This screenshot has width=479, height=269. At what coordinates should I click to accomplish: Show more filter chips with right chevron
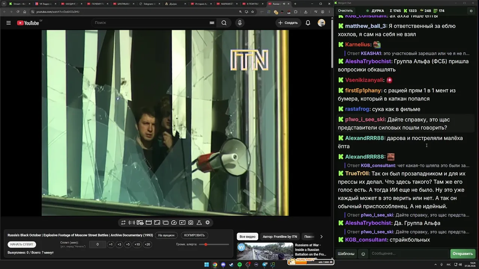click(x=321, y=236)
